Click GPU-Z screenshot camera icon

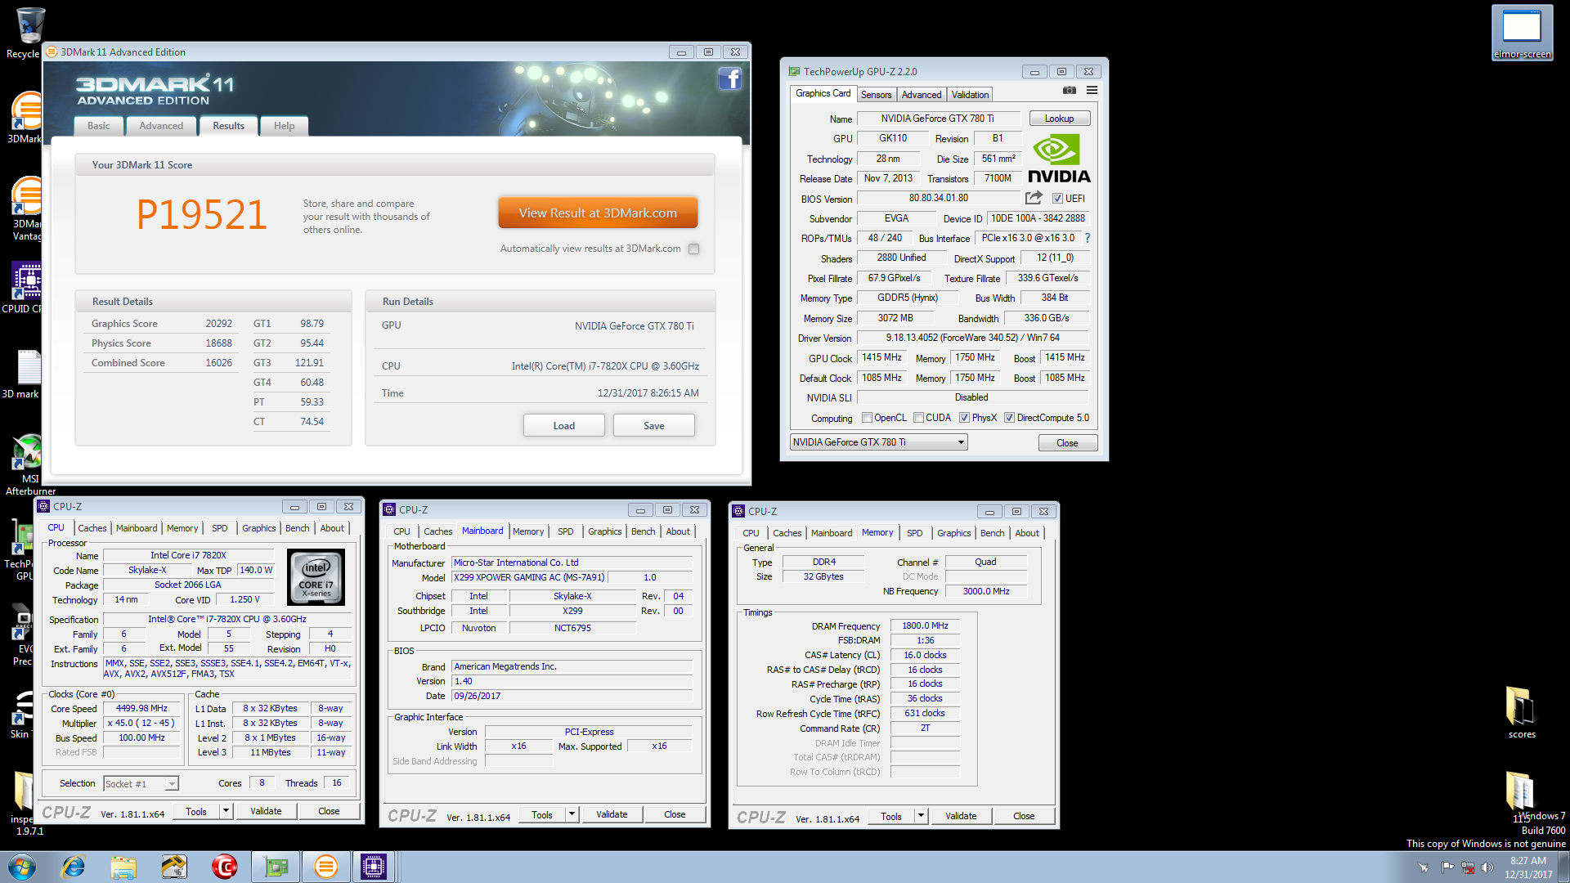[x=1069, y=91]
